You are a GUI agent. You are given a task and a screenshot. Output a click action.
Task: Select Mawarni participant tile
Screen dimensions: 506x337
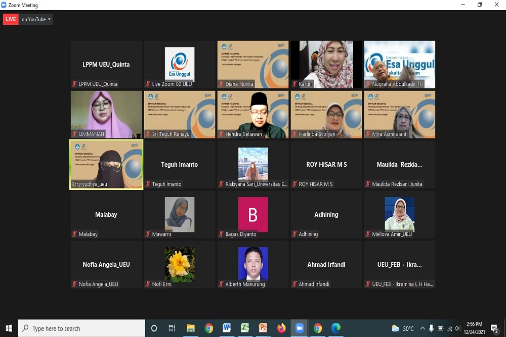click(x=180, y=215)
